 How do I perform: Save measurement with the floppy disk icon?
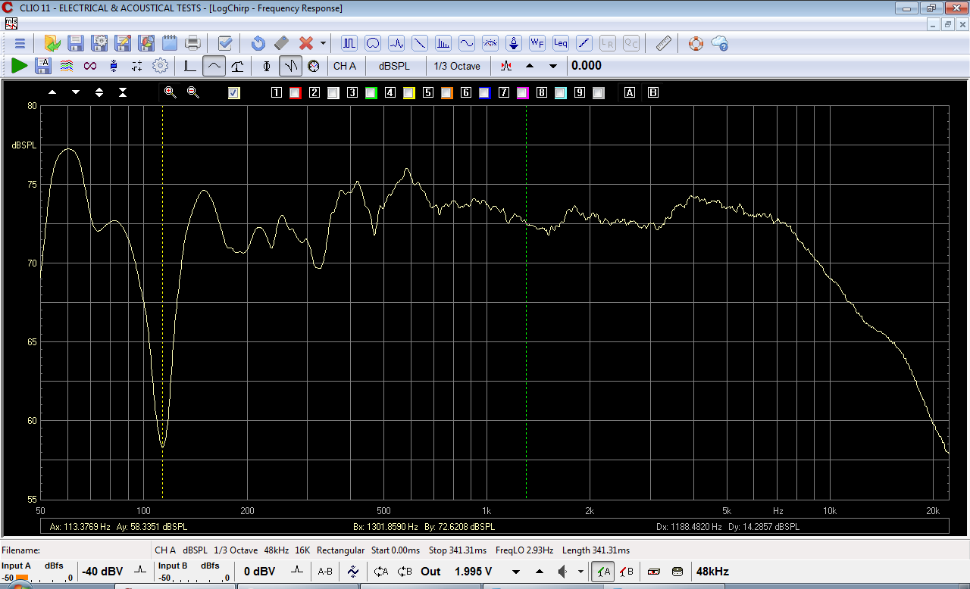(x=76, y=43)
